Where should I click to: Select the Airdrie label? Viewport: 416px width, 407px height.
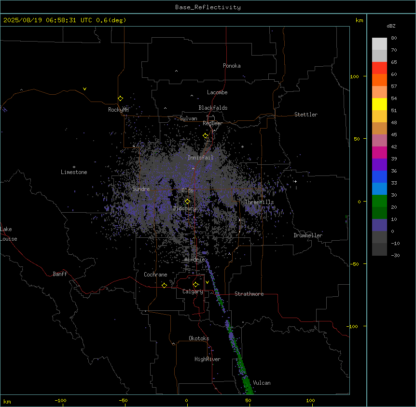tap(195, 260)
